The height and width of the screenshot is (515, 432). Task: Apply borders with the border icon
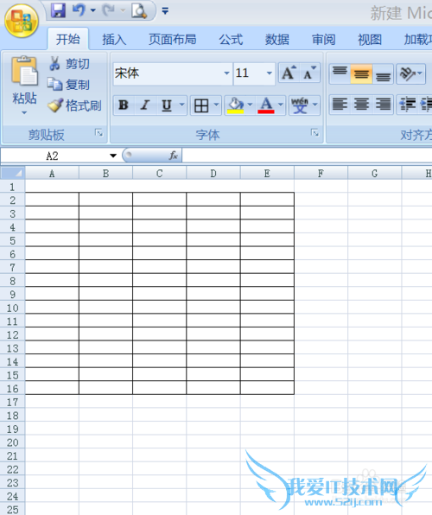pyautogui.click(x=201, y=105)
